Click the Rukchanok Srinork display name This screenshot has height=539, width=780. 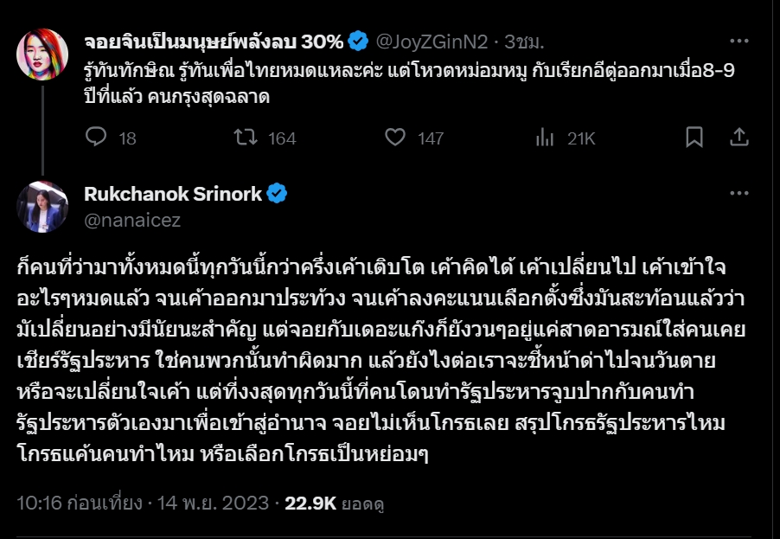click(x=173, y=194)
